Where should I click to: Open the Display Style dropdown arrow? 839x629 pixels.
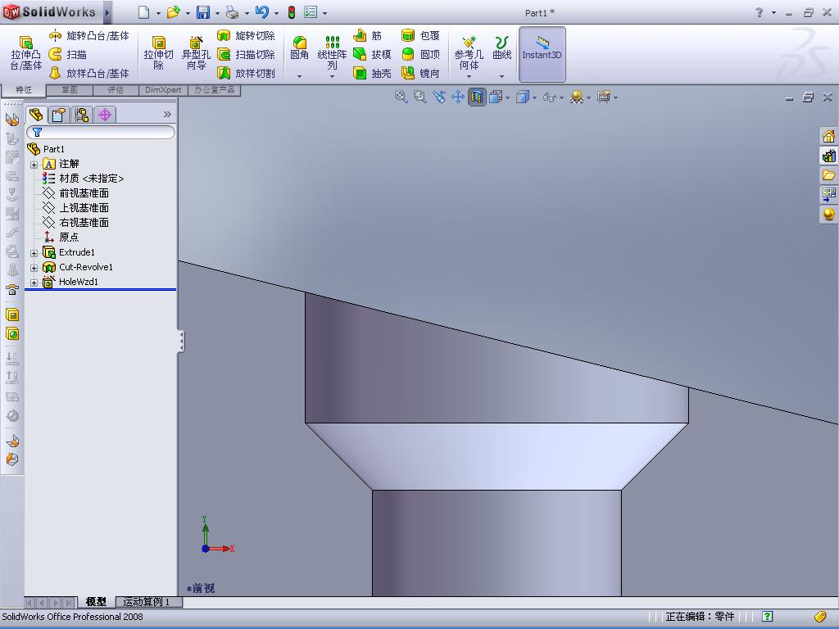[534, 97]
